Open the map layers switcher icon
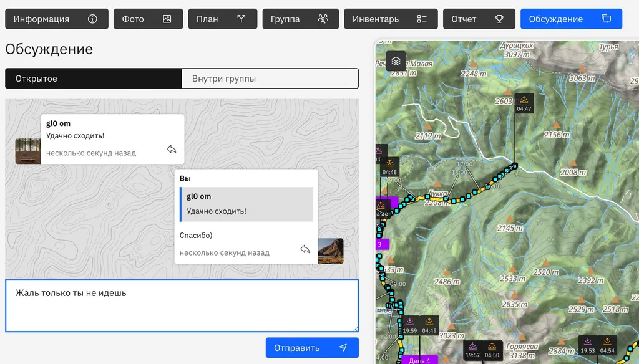The image size is (639, 364). coord(396,61)
